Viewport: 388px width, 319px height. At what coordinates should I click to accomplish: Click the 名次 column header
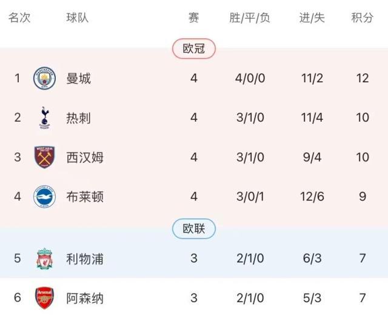pyautogui.click(x=19, y=18)
